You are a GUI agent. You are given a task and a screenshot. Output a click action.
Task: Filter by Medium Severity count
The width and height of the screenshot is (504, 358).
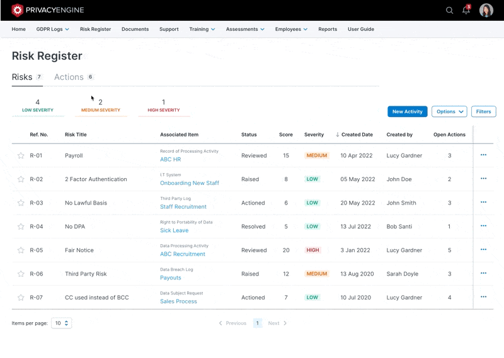(101, 106)
